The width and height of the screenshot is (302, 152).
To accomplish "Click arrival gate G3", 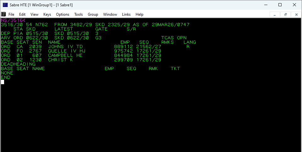I will [x=98, y=38].
